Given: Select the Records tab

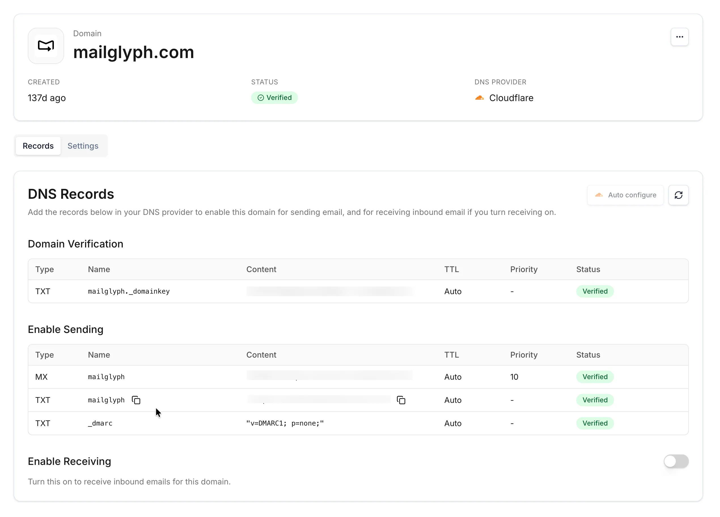Looking at the screenshot, I should click(x=38, y=146).
